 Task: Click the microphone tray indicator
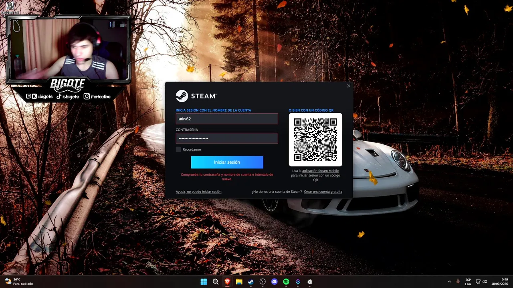(x=458, y=282)
